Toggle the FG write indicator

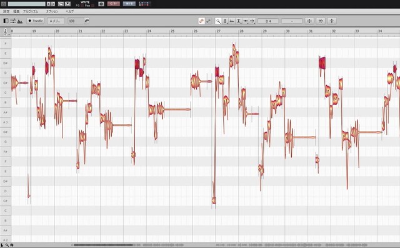point(82,6)
